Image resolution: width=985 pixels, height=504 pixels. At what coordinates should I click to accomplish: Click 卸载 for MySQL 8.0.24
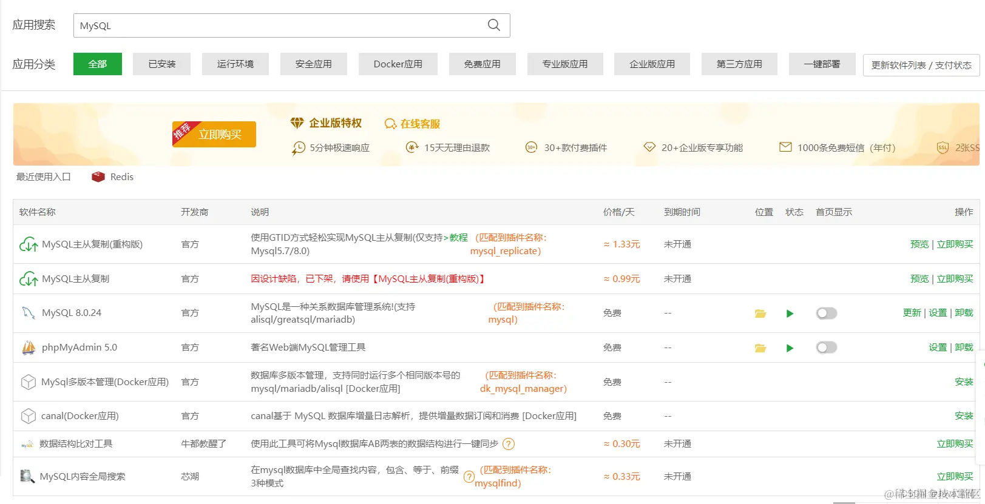[964, 313]
